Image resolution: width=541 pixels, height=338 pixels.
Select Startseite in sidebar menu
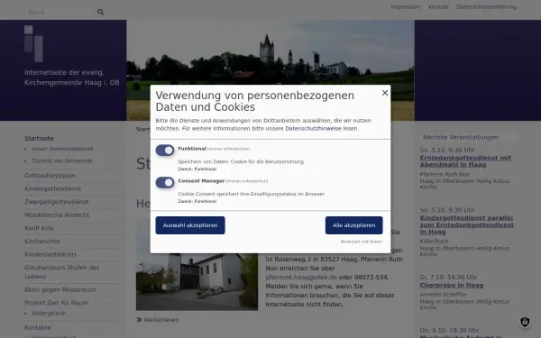(39, 138)
